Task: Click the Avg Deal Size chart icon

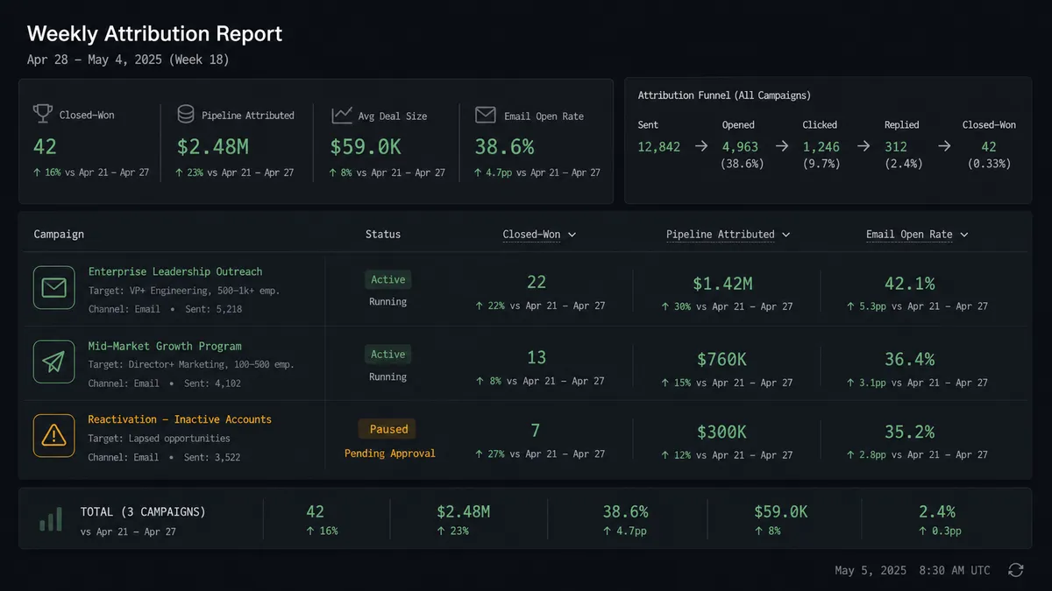Action: click(x=342, y=115)
